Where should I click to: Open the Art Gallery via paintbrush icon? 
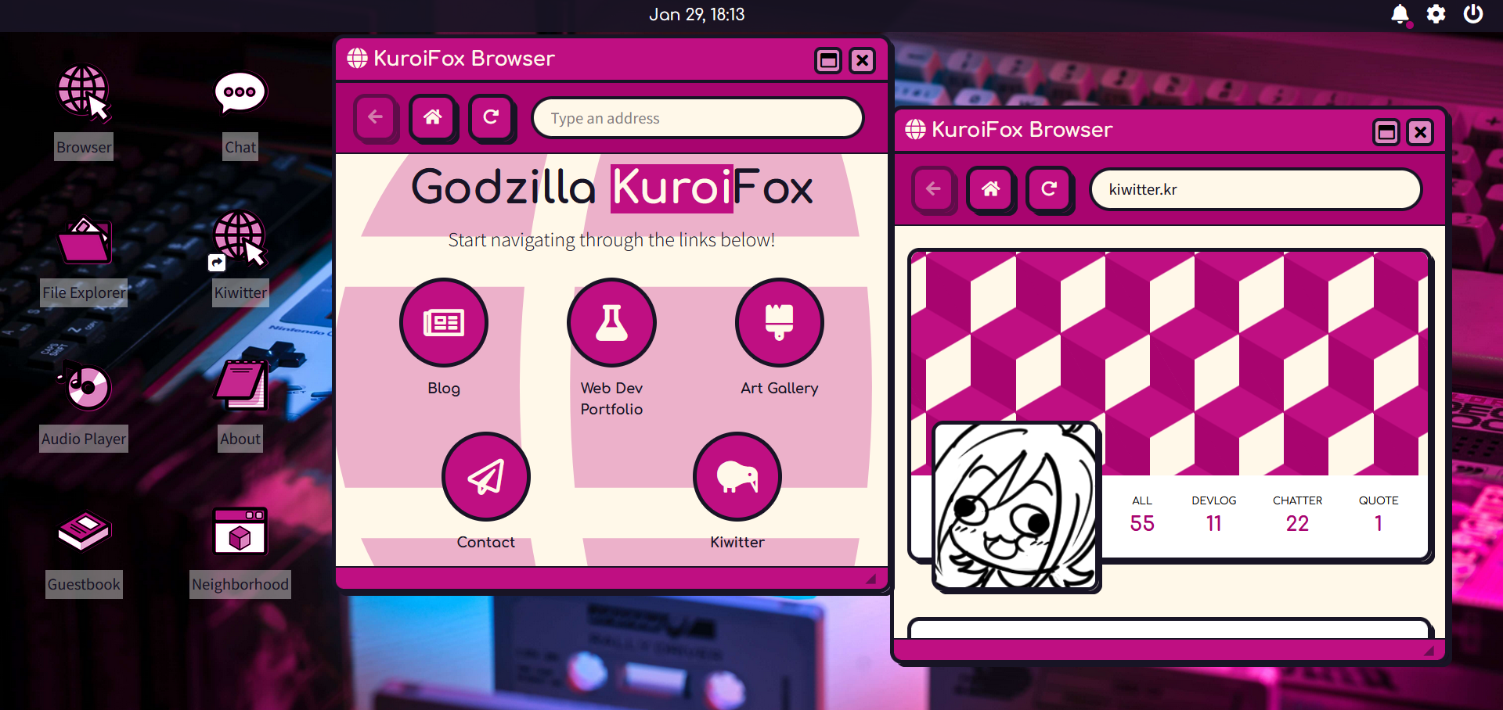coord(779,322)
